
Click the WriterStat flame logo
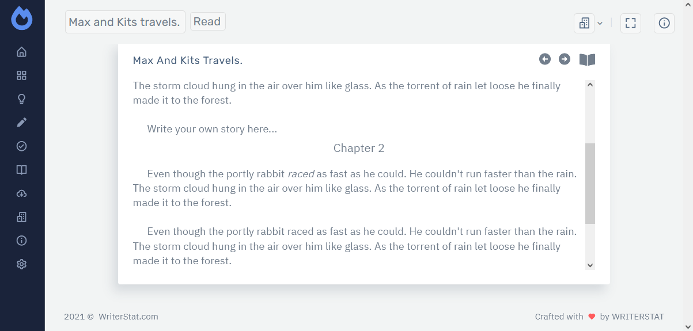tap(22, 18)
